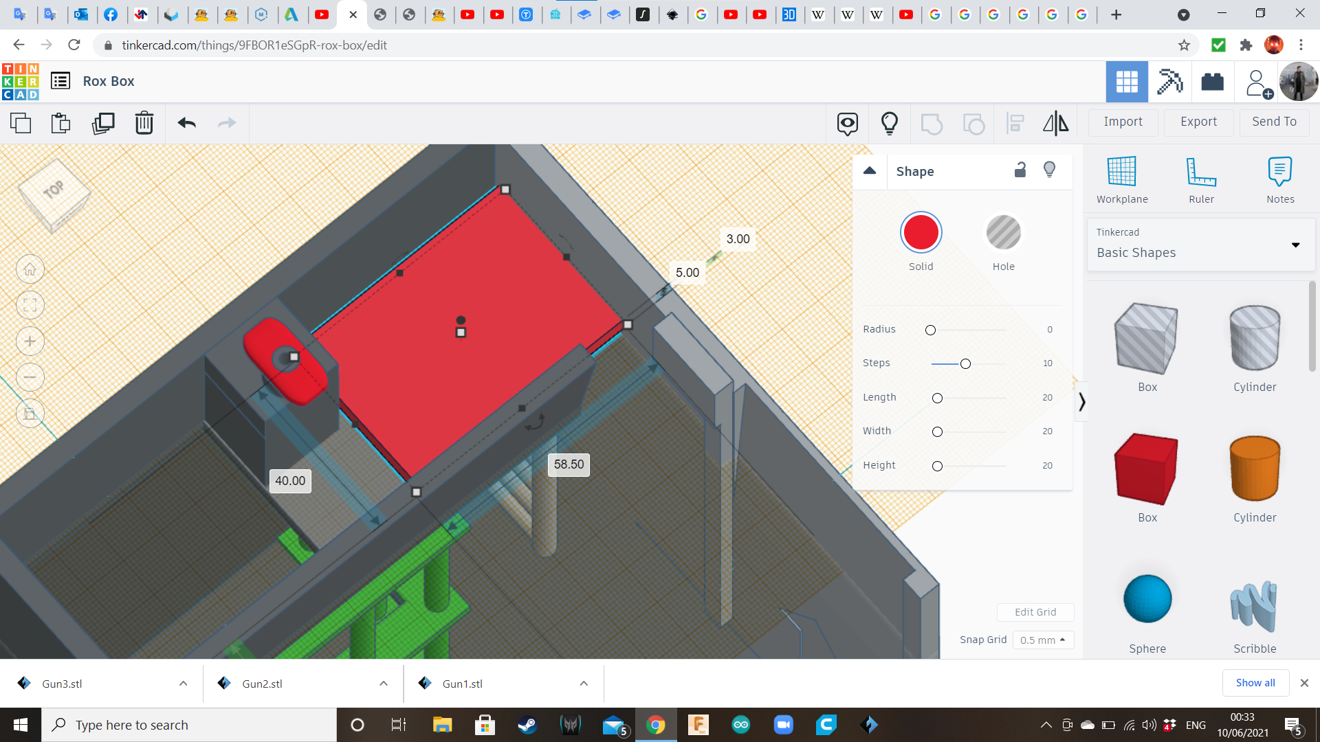Viewport: 1320px width, 742px height.
Task: Set shape to Hole
Action: click(1003, 233)
